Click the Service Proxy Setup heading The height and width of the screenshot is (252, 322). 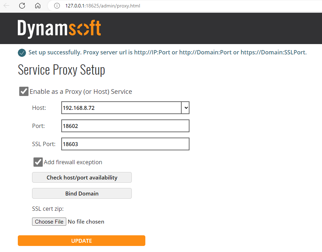pyautogui.click(x=61, y=70)
